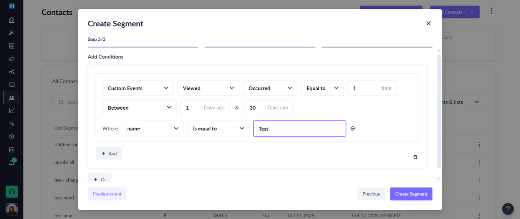
Task: Click the green headset support button
Action: click(12, 191)
